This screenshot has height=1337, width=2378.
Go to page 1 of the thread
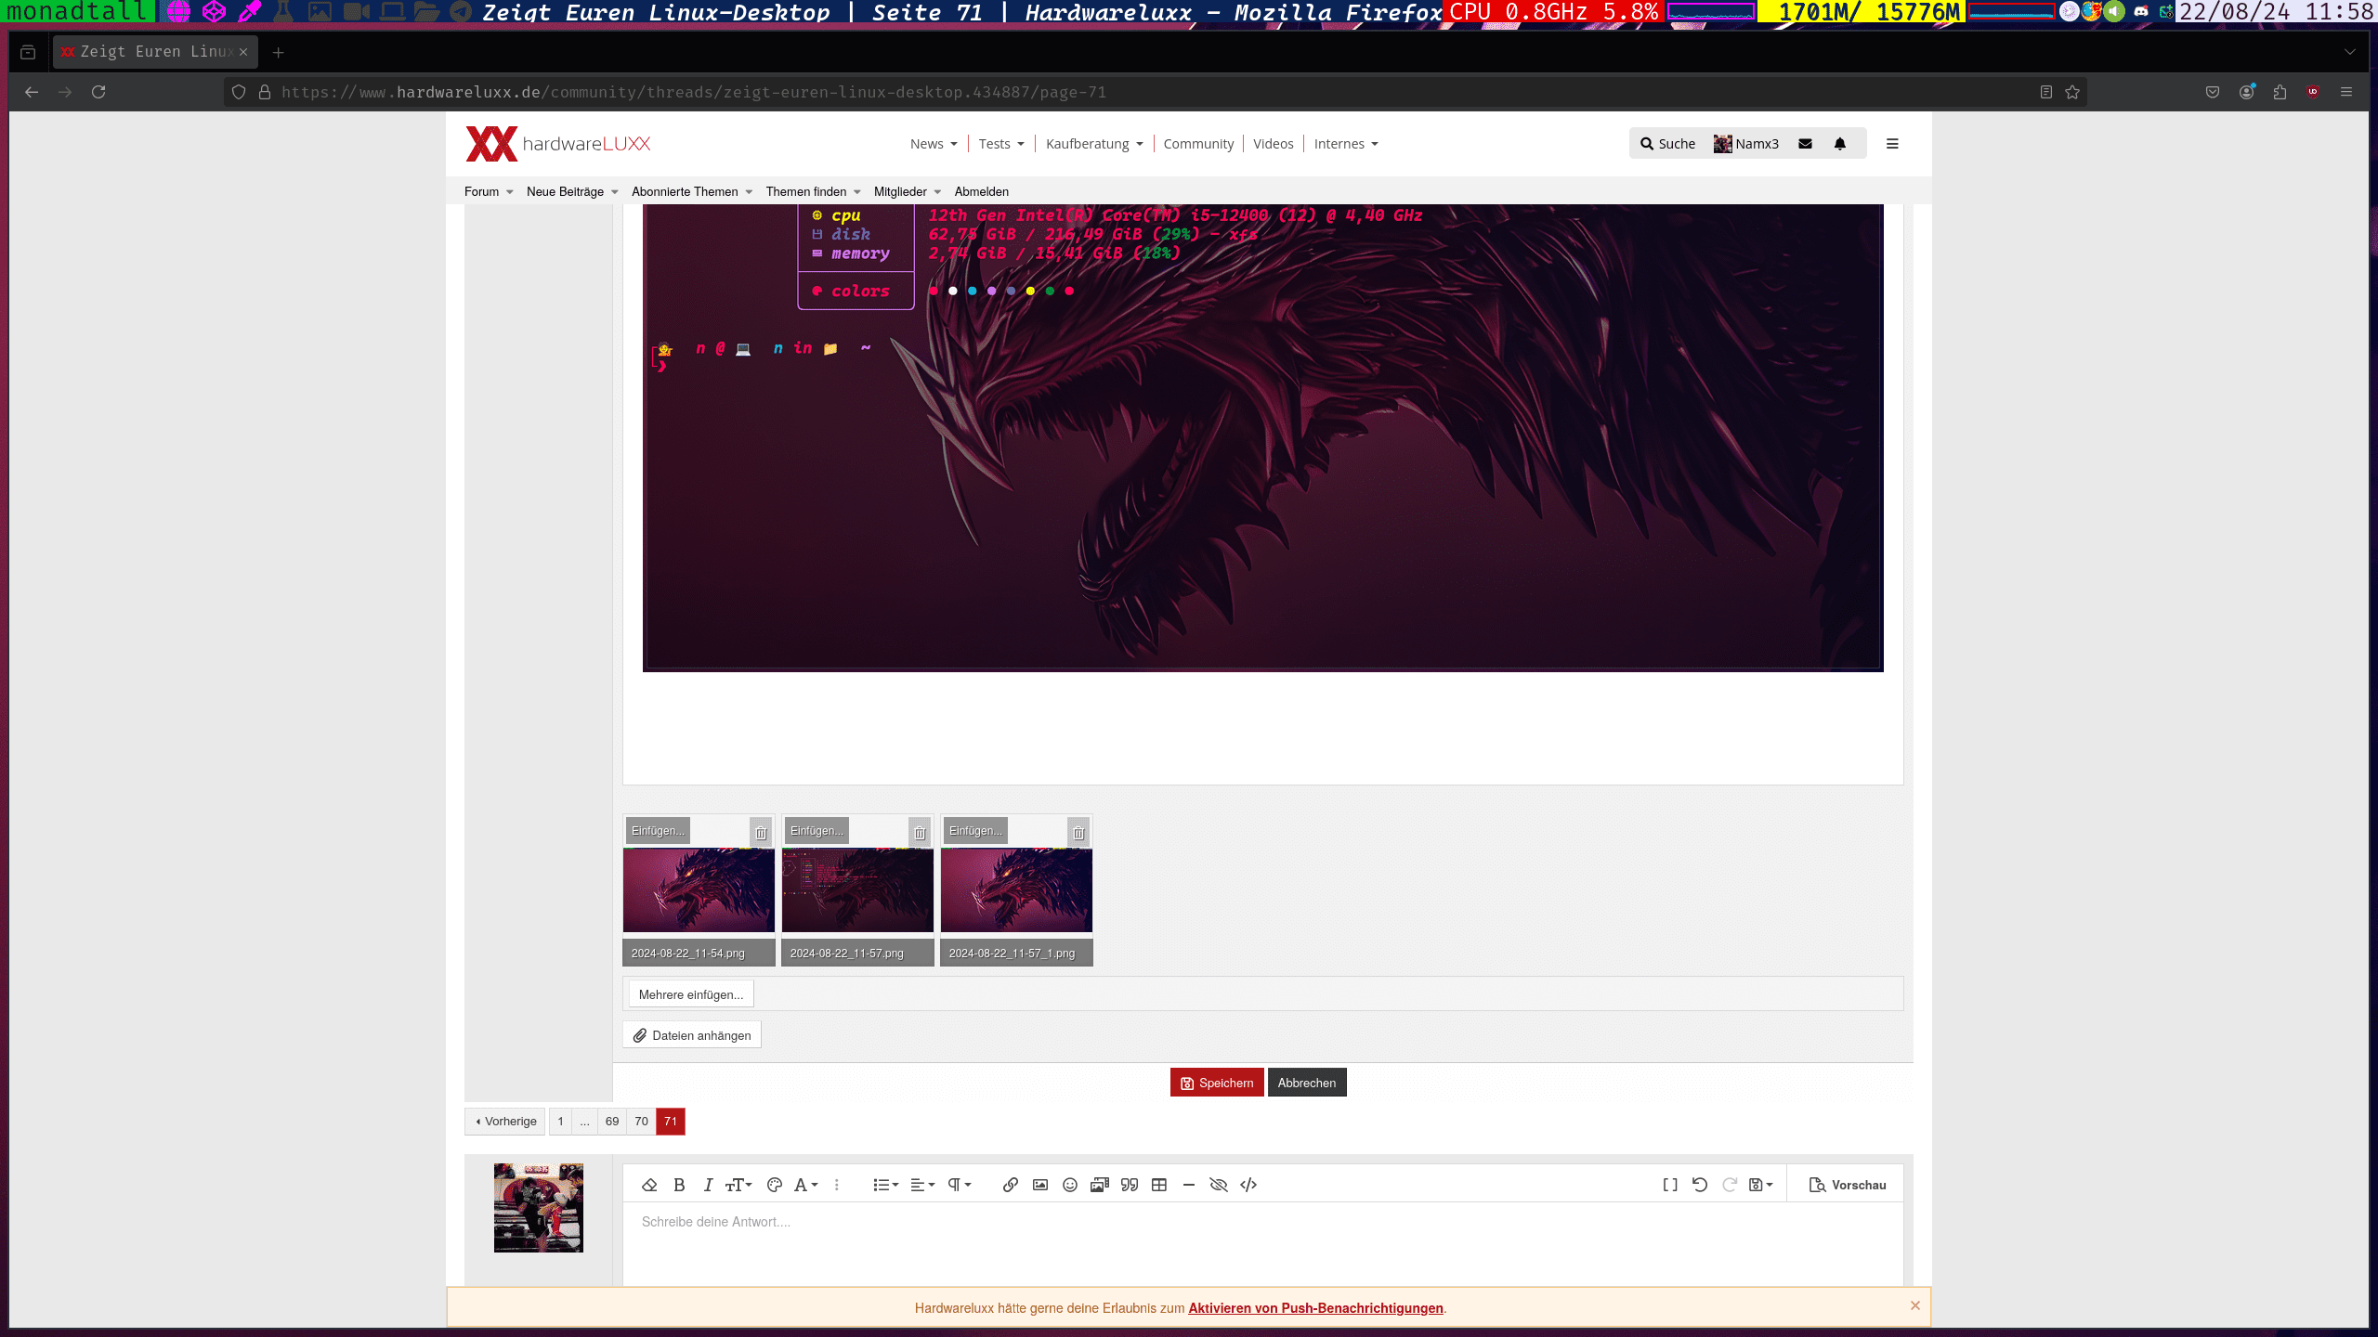tap(560, 1122)
